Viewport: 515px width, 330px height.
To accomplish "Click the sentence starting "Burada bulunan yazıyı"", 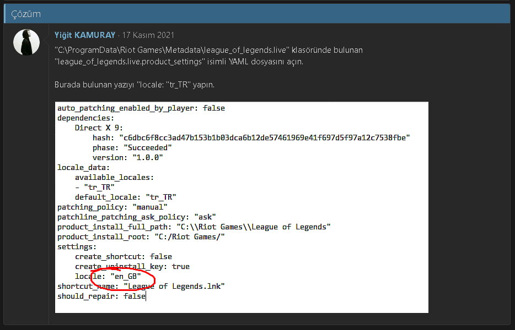I will [135, 85].
